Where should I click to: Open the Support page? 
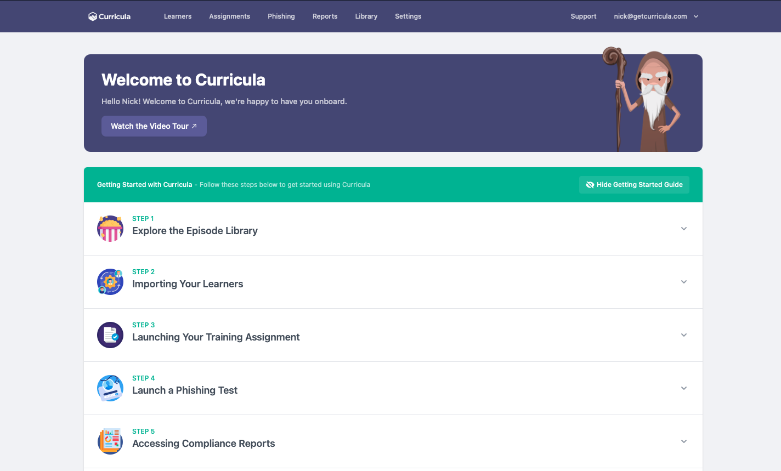click(x=583, y=16)
